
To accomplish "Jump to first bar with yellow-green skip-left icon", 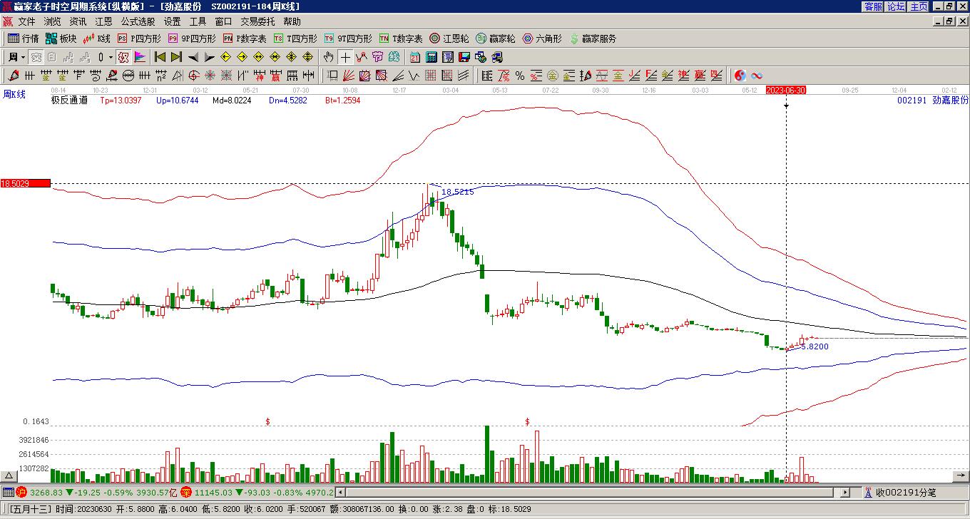I will pos(160,57).
